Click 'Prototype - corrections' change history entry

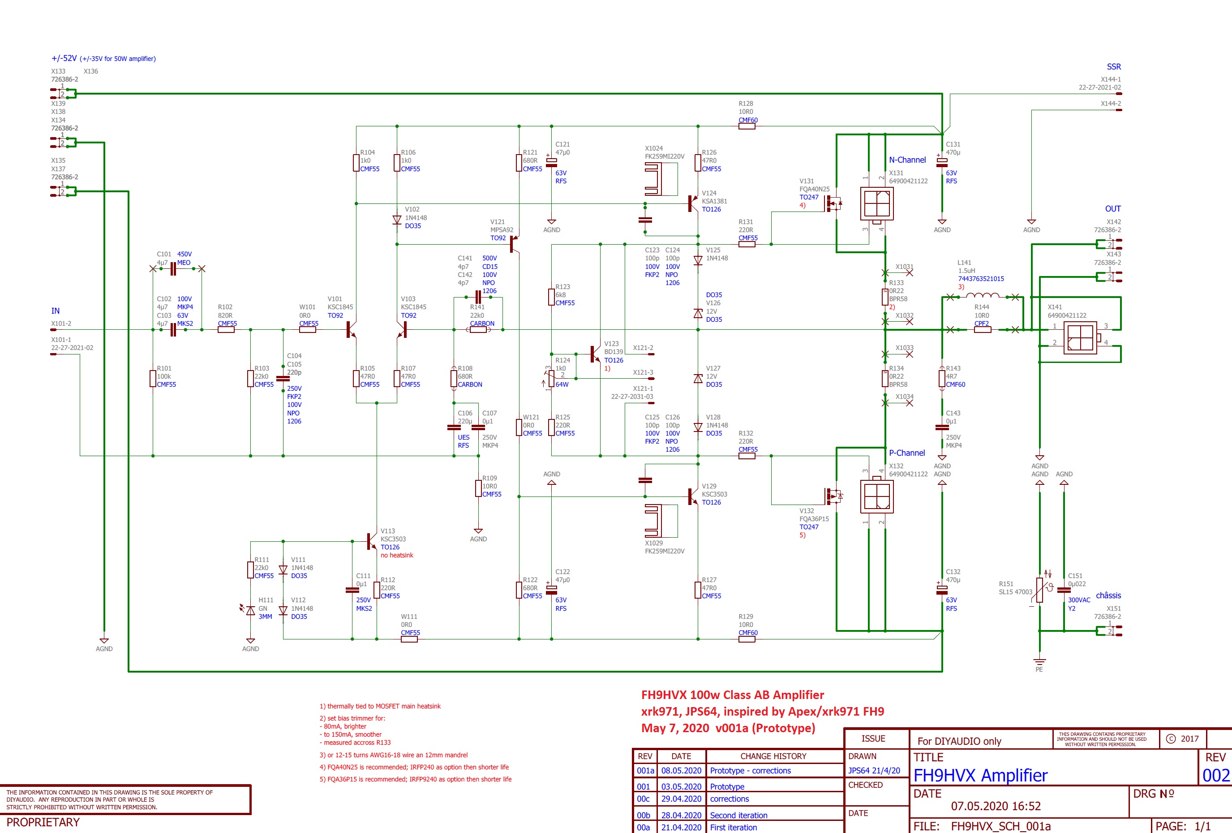(x=750, y=770)
